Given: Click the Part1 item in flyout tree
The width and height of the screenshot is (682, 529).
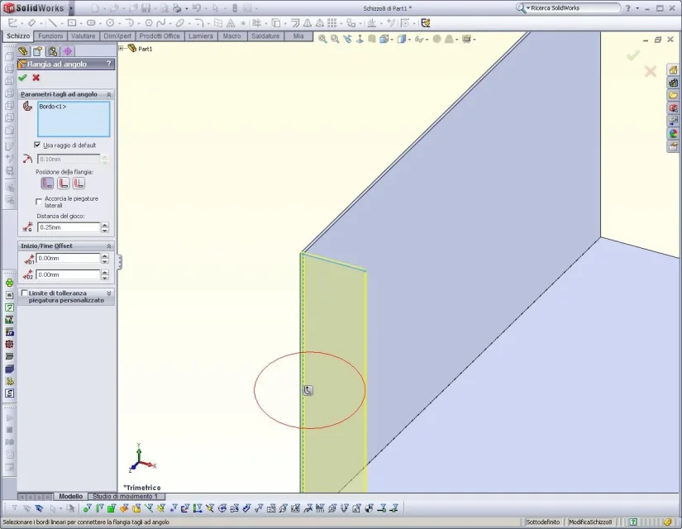Looking at the screenshot, I should pos(145,49).
